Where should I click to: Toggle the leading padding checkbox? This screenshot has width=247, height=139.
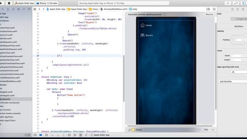pos(232,40)
